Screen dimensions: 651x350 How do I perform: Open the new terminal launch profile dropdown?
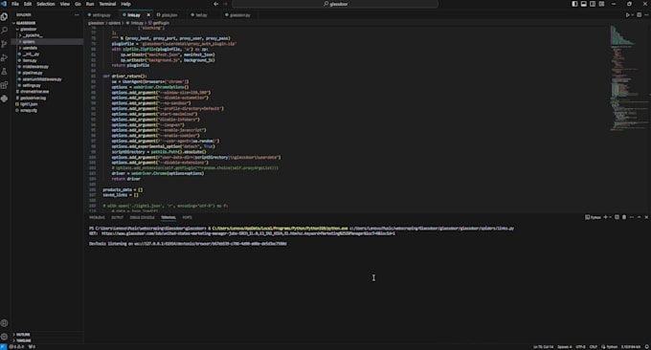(610, 217)
